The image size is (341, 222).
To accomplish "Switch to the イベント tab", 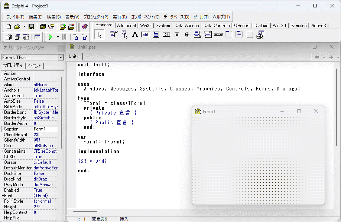I will point(34,66).
